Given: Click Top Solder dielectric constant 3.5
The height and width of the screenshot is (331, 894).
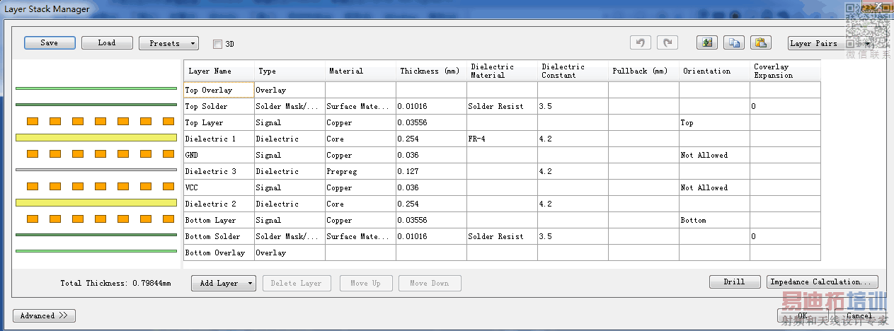Looking at the screenshot, I should coord(573,106).
